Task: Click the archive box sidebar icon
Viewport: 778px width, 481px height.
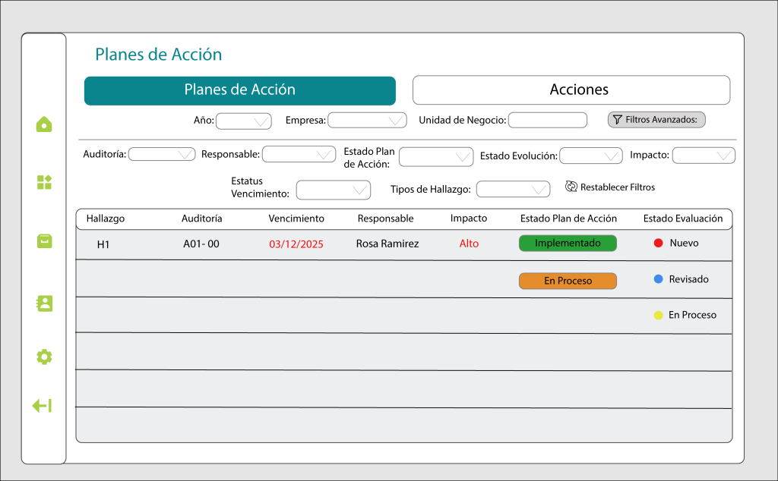Action: tap(44, 240)
